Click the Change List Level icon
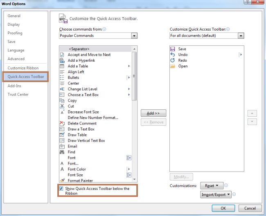 62,89
